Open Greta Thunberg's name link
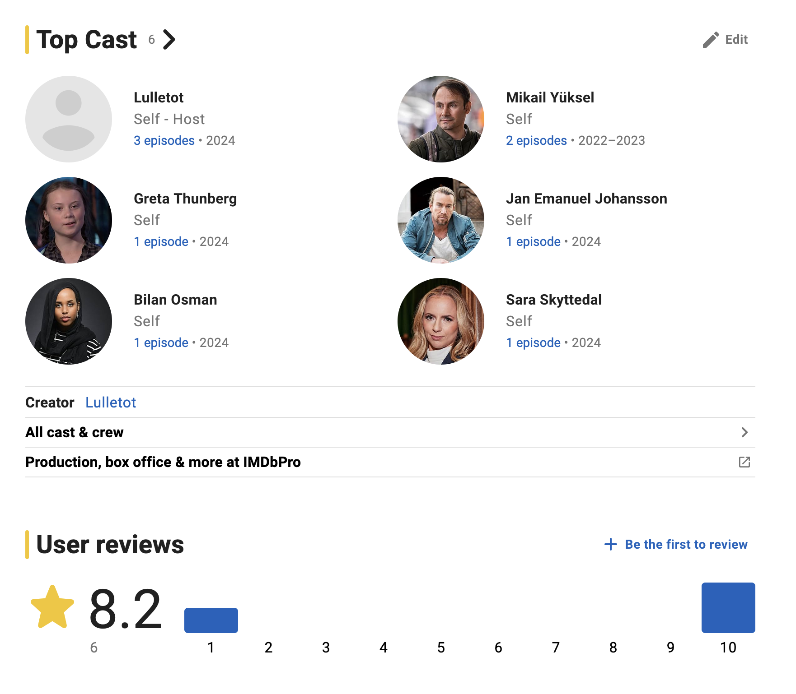 185,199
